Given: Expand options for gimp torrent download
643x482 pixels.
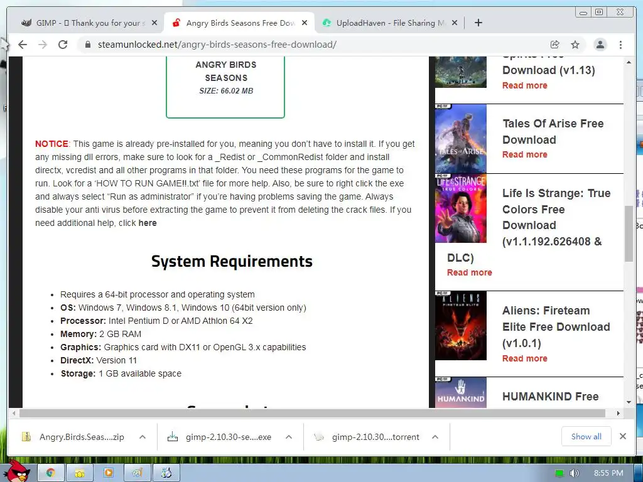Looking at the screenshot, I should coord(435,437).
